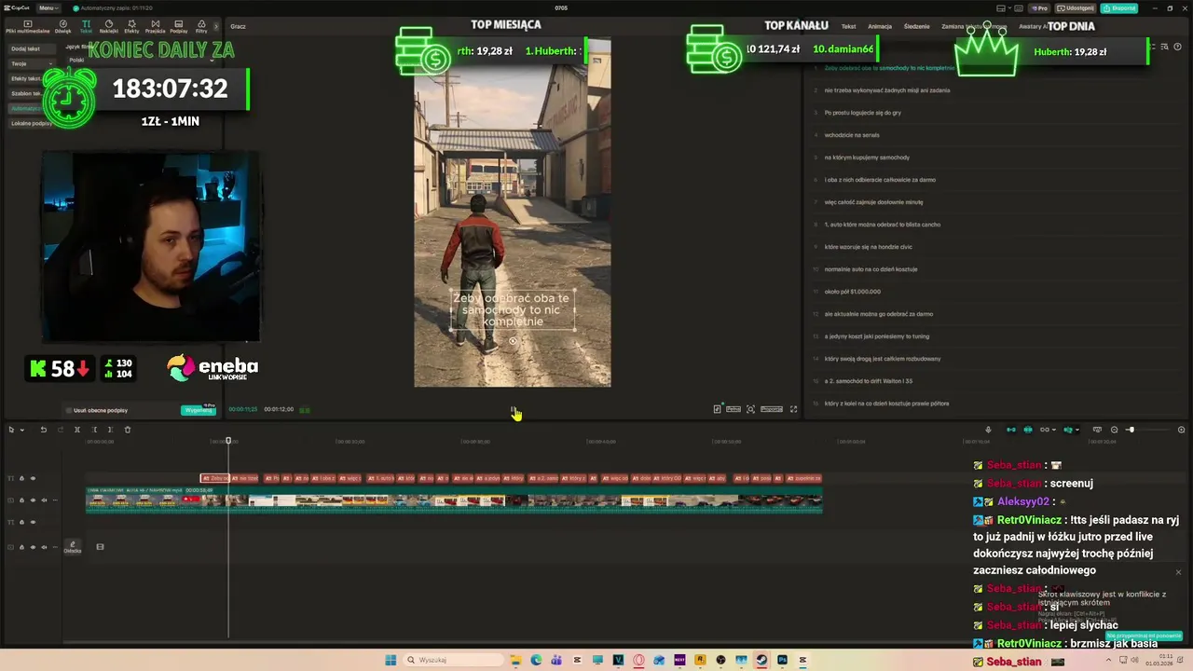
Task: Switch to the Dźwięk audio tab
Action: (x=62, y=26)
